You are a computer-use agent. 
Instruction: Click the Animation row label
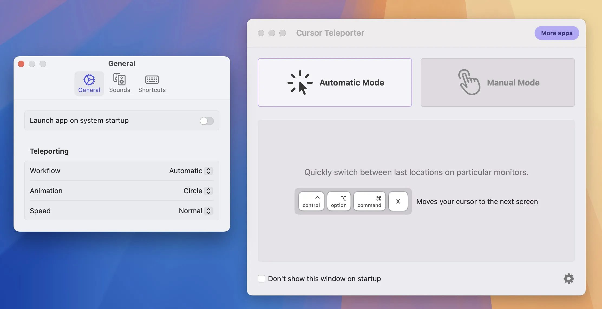point(46,191)
